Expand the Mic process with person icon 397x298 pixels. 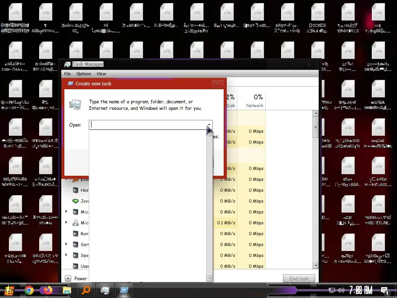[66, 222]
